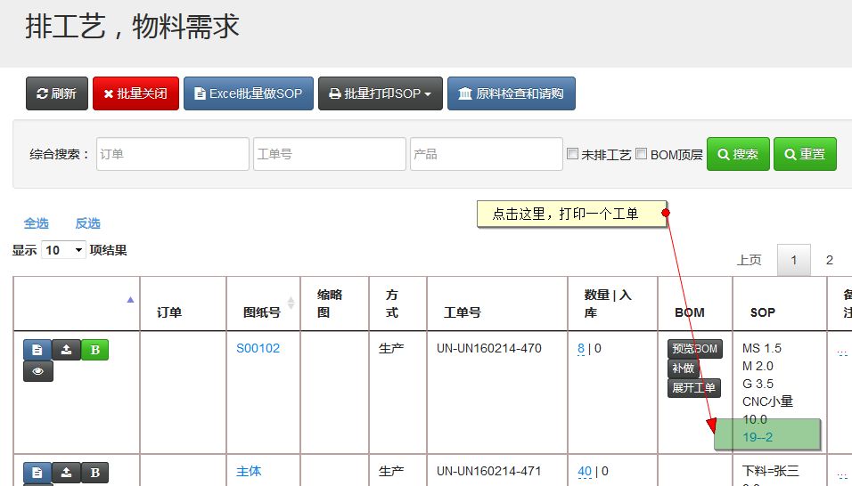Screen dimensions: 852x486
Task: Click the eye icon in S00102 row
Action: [x=37, y=371]
